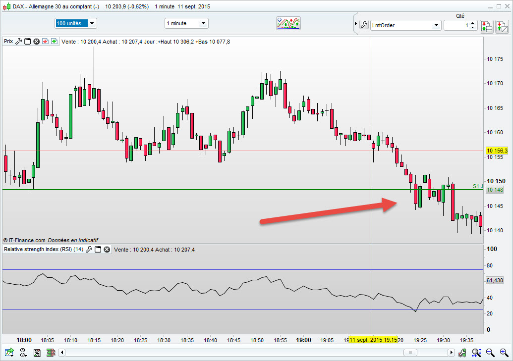Open RSI indicator wrench settings

tap(89, 249)
